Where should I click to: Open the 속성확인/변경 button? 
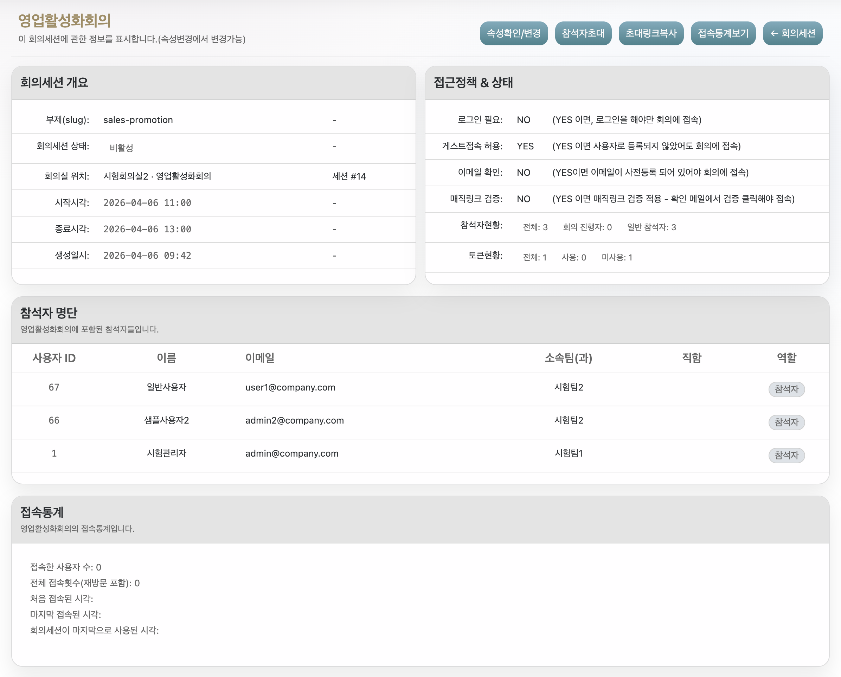[513, 33]
